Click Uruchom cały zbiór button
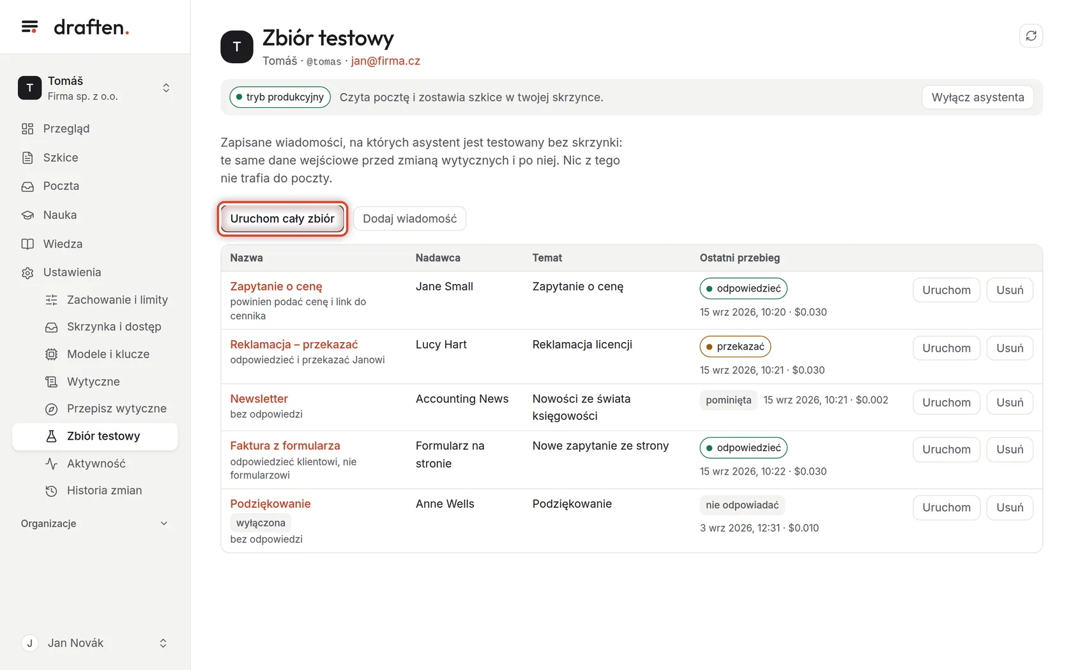 point(282,219)
